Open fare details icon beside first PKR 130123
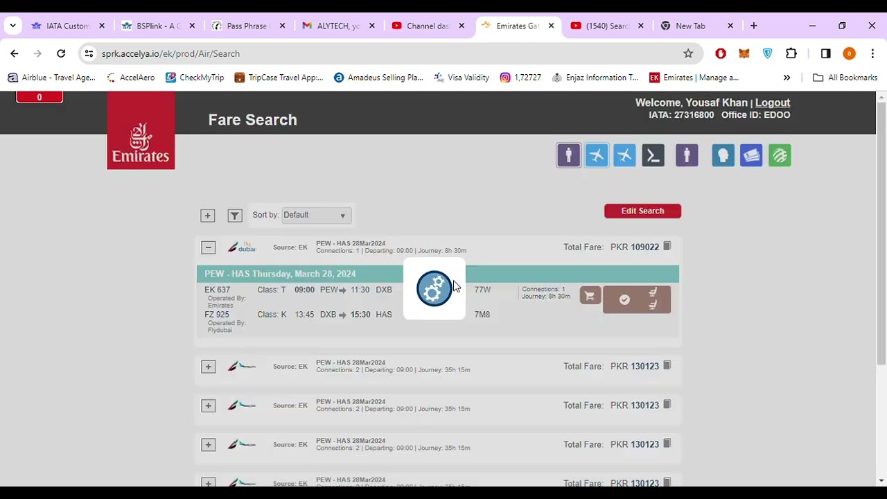This screenshot has height=499, width=887. [x=667, y=365]
